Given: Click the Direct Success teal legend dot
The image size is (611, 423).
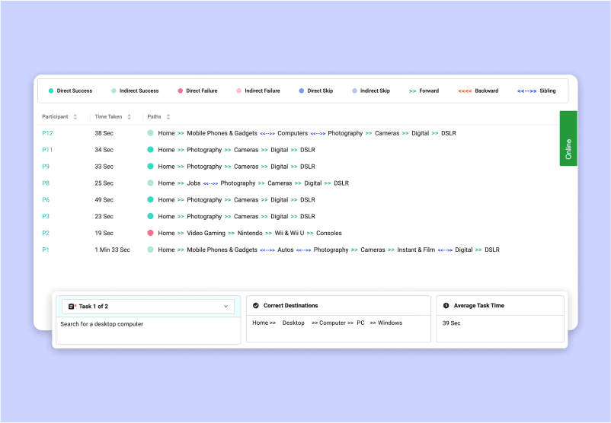Looking at the screenshot, I should (x=51, y=91).
